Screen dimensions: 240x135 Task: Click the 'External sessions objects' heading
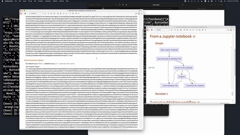[x=34, y=60]
